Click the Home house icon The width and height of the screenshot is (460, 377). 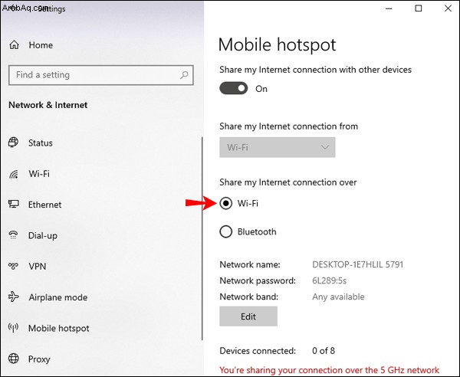tap(14, 45)
